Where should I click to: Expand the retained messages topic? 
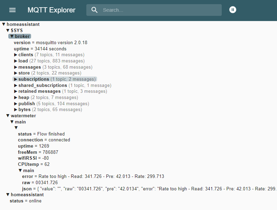(x=16, y=91)
